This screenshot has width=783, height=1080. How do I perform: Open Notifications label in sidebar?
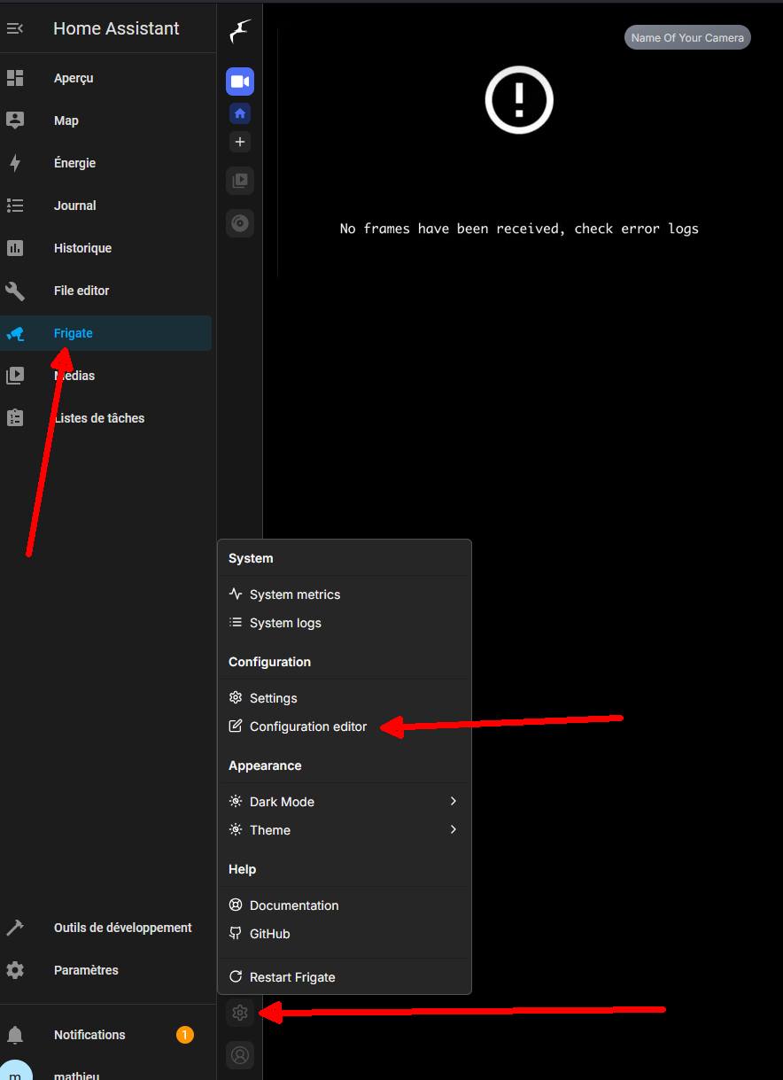pos(89,1035)
